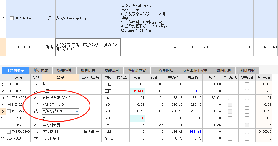278x146 pixels.
Task: Select 普工 market price 99
Action: (x=193, y=84)
